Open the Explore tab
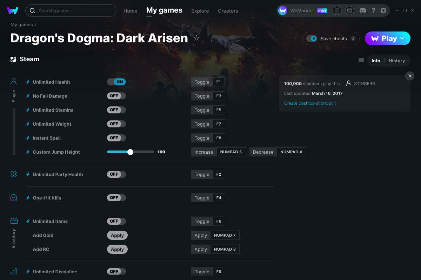This screenshot has height=280, width=421. point(200,11)
